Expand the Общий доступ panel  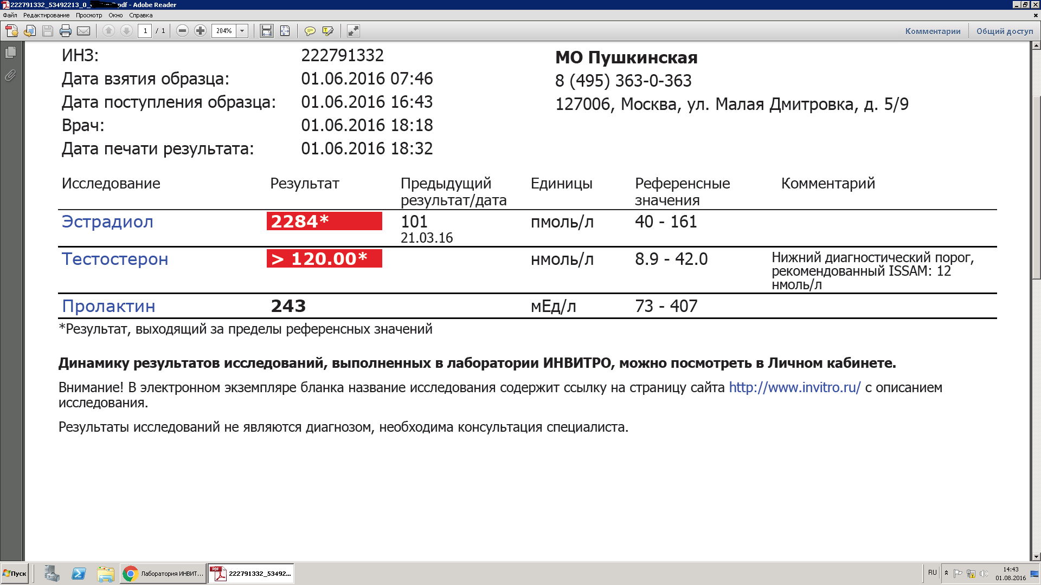click(x=1005, y=31)
